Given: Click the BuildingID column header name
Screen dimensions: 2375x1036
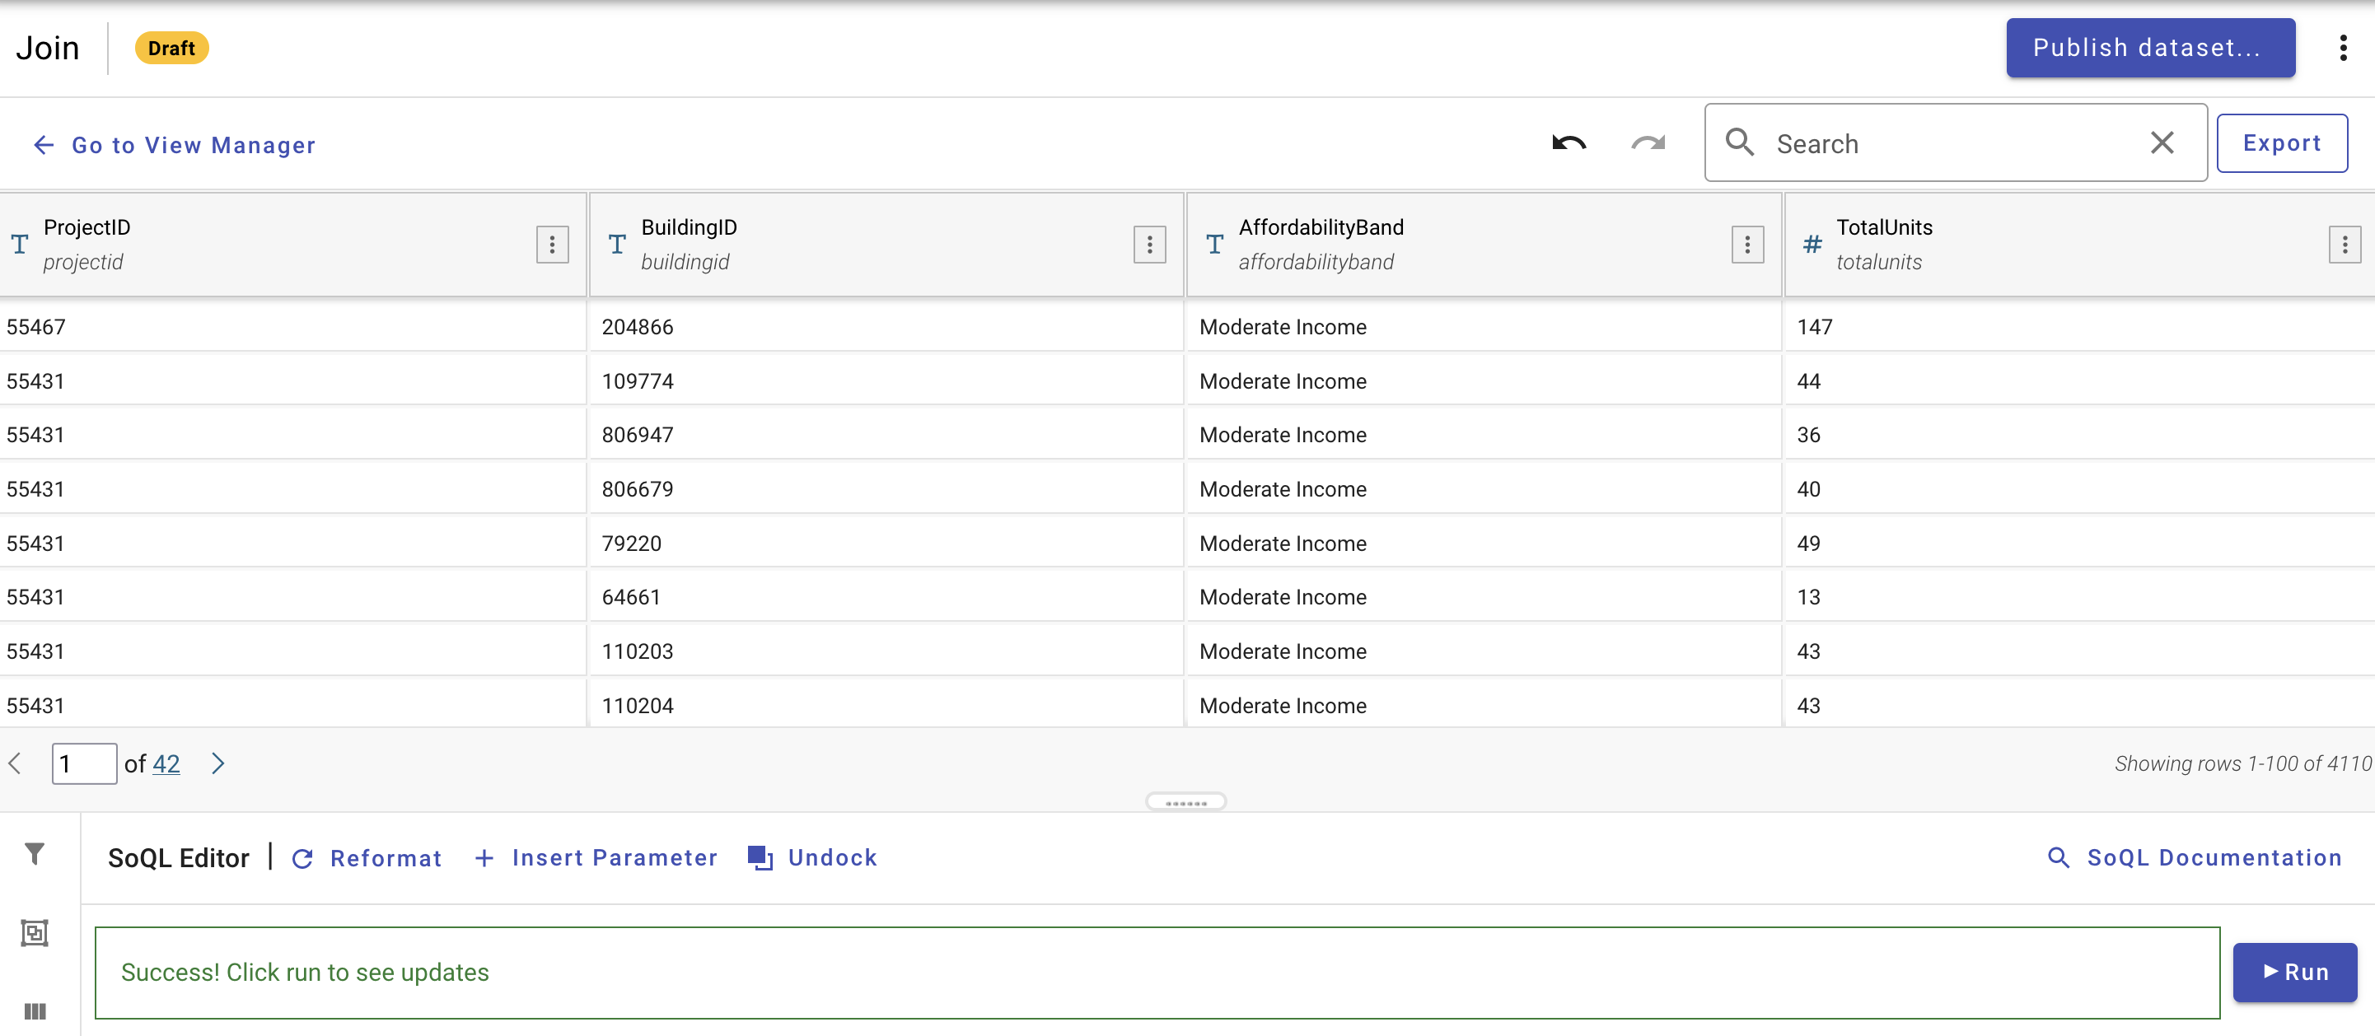Looking at the screenshot, I should (689, 227).
